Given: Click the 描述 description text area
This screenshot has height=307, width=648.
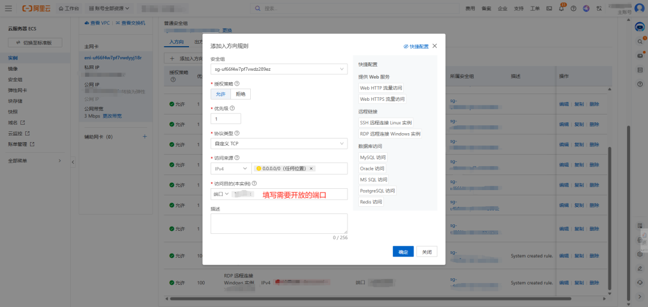Looking at the screenshot, I should 278,224.
